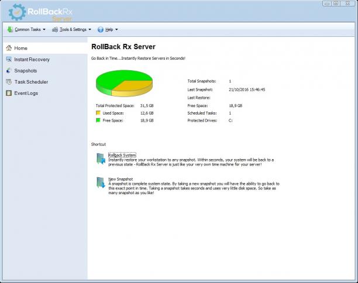Screen dimensions: 358x283
Task: View the Event Logs section
Action: [x=46, y=93]
